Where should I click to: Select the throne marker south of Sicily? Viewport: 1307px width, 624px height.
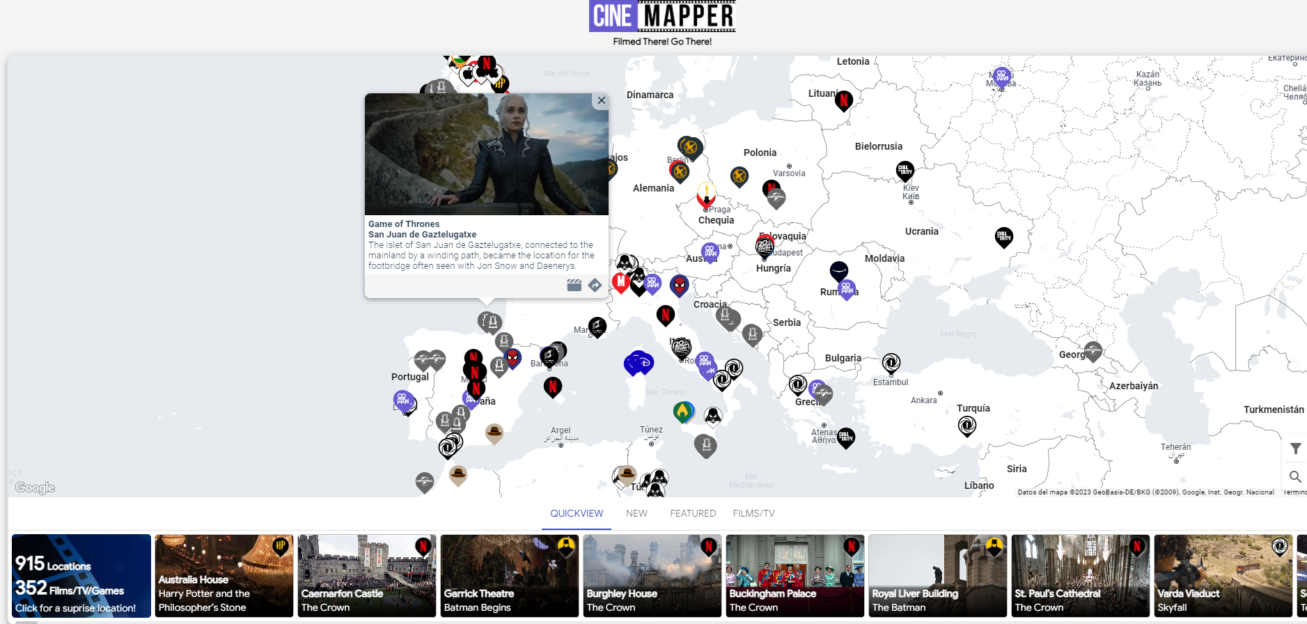click(705, 446)
